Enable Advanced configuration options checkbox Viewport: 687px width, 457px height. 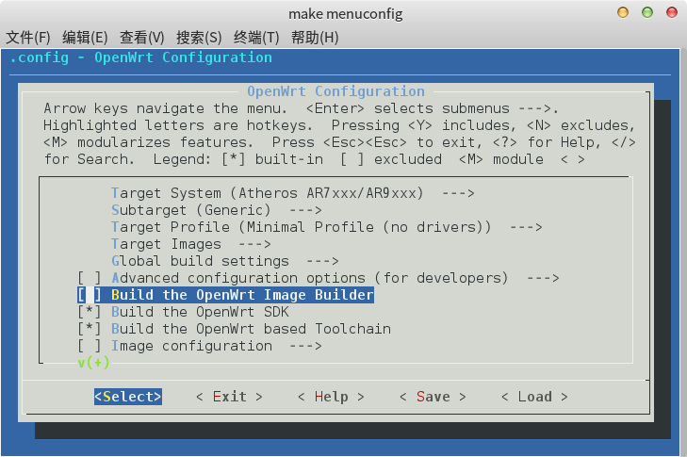[90, 278]
